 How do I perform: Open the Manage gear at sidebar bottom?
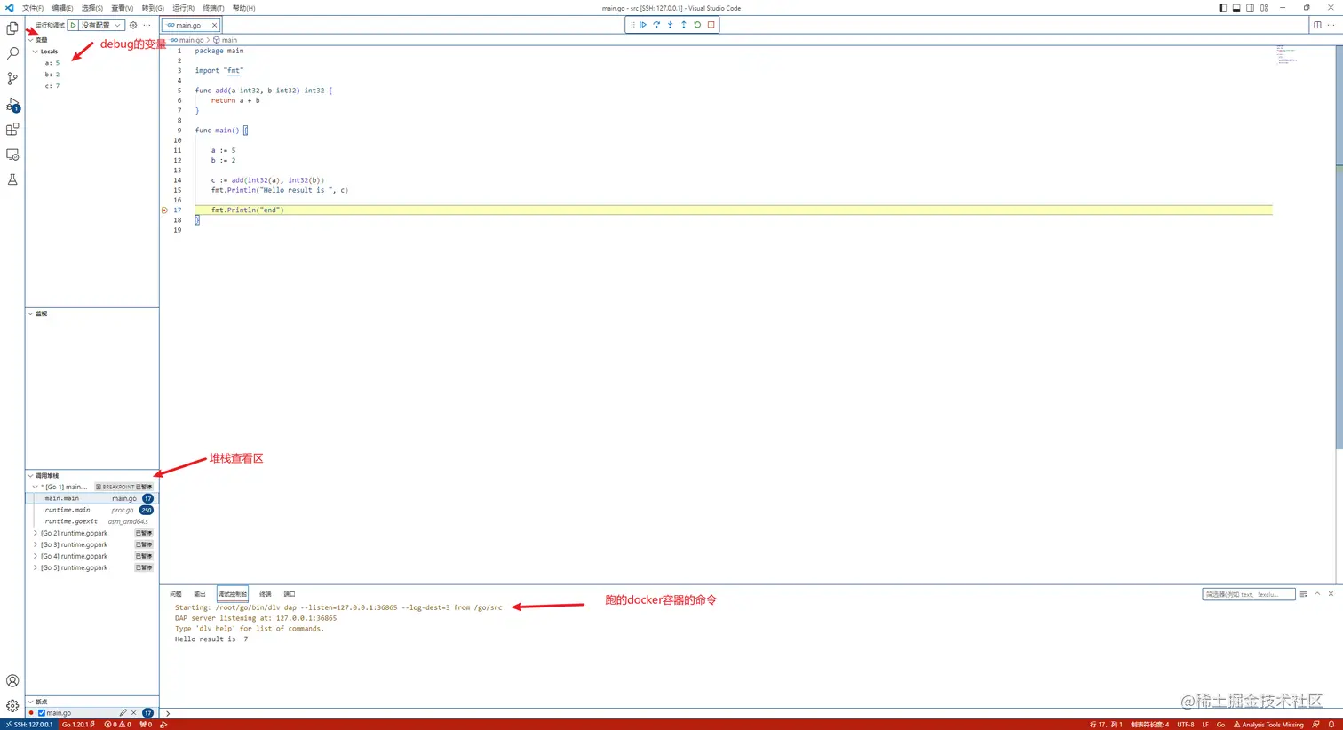(12, 706)
